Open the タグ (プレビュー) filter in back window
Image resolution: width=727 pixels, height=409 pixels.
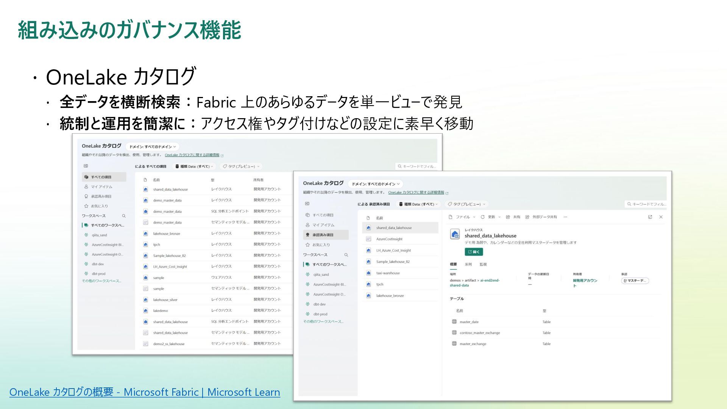(x=241, y=166)
